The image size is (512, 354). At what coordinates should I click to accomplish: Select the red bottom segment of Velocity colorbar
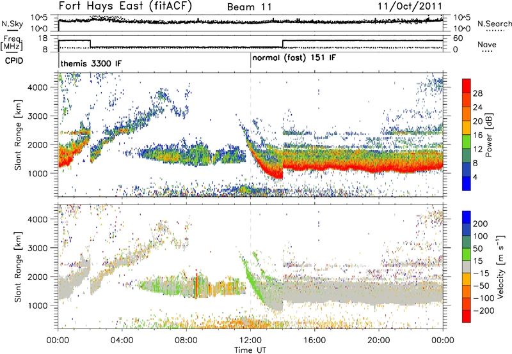tap(467, 316)
